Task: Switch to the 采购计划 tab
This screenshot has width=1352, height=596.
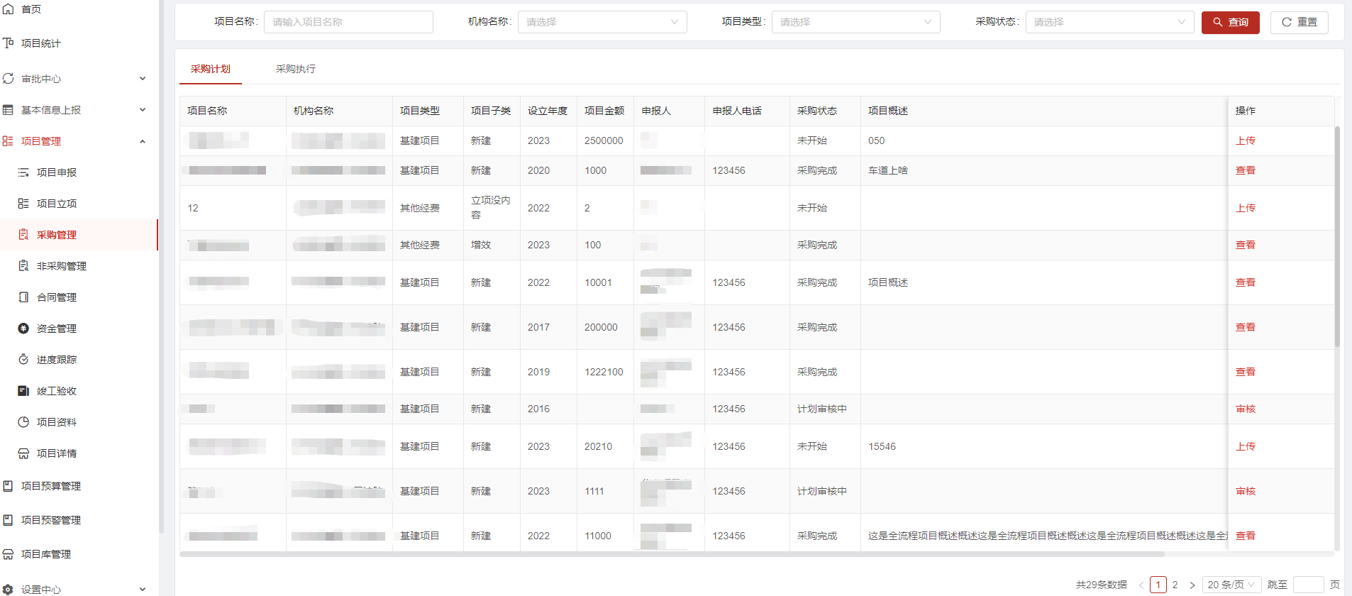Action: [211, 69]
